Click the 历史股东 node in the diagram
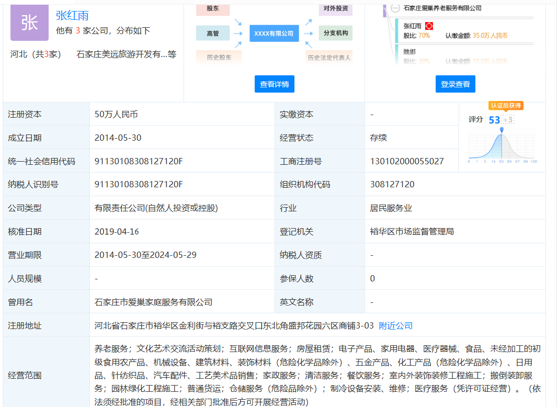557x407 pixels. click(219, 57)
